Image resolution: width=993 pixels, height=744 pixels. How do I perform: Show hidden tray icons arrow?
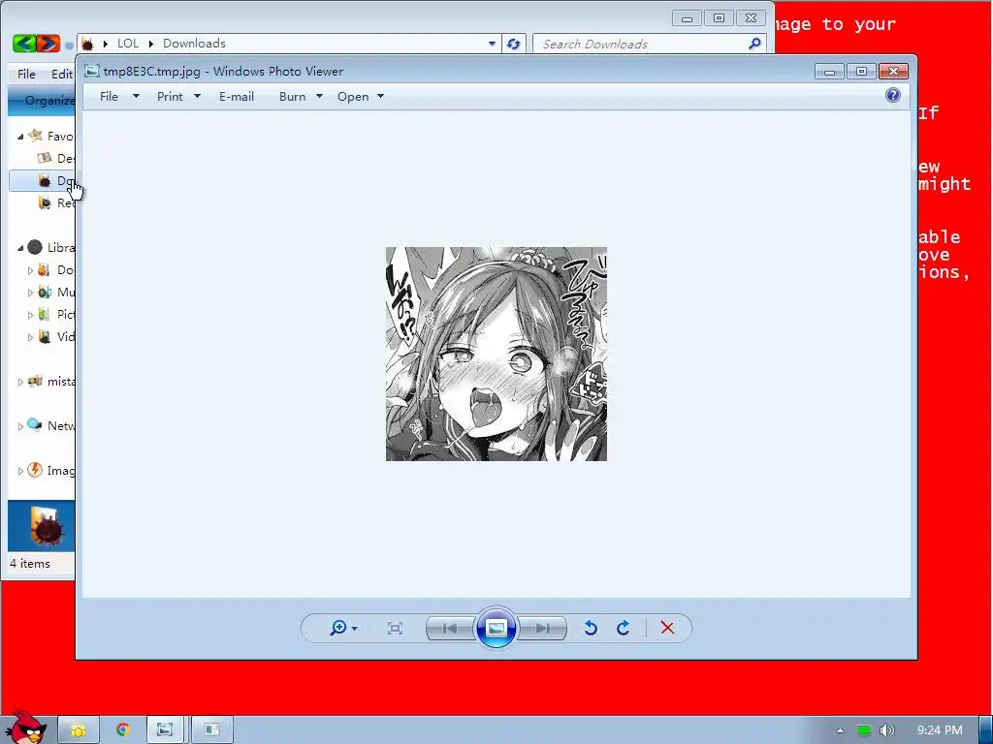pos(840,730)
